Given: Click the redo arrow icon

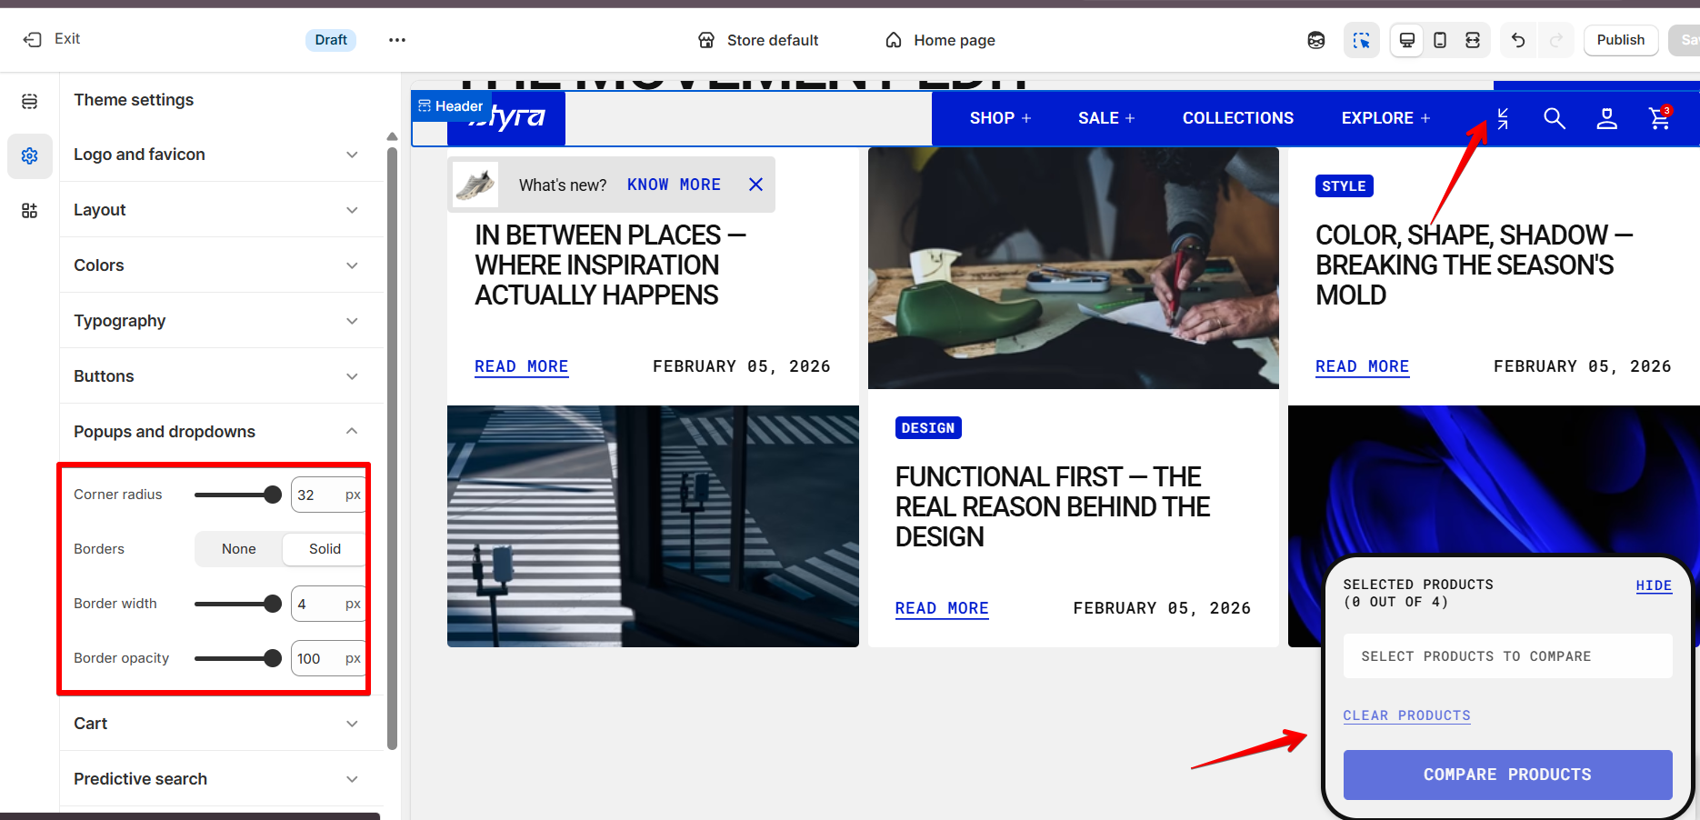Looking at the screenshot, I should [1556, 40].
